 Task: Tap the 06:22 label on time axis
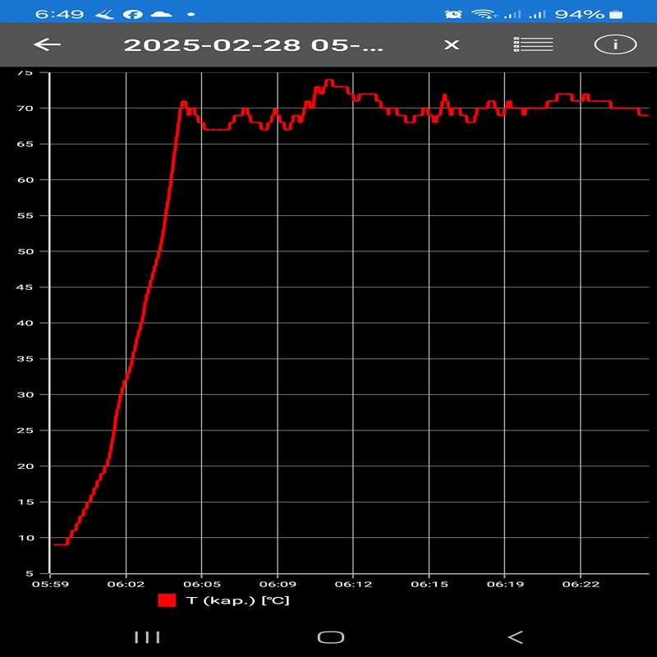coord(580,584)
